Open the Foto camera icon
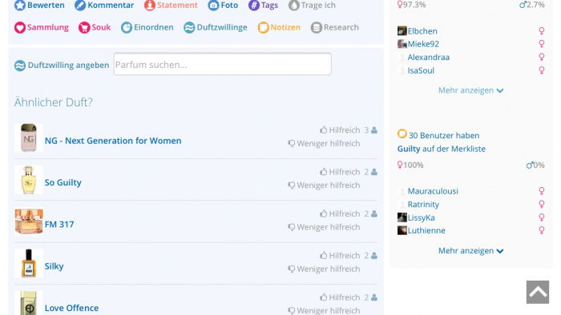The height and width of the screenshot is (315, 561). click(x=213, y=6)
